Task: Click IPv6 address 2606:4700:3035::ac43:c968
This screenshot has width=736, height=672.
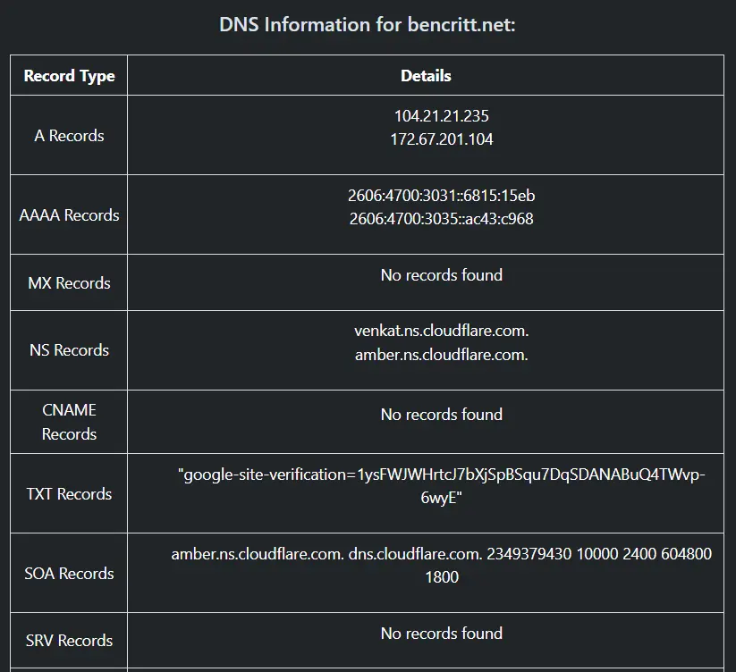Action: [442, 219]
